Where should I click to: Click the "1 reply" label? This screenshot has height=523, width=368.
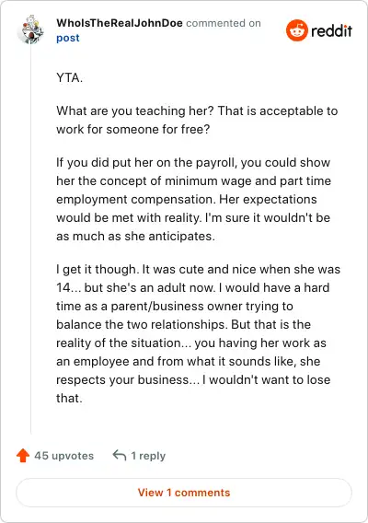(148, 456)
